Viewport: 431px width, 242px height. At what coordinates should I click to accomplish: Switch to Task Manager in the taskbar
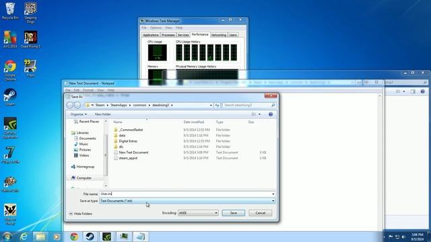pos(124,237)
